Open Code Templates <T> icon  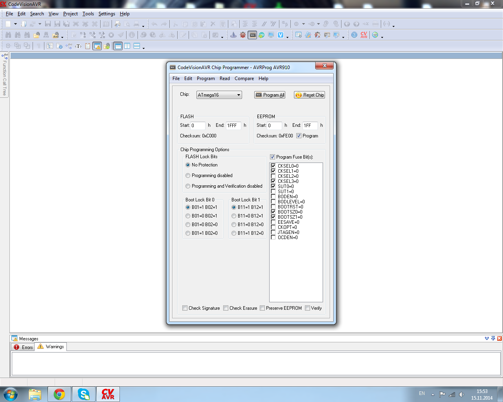78,46
